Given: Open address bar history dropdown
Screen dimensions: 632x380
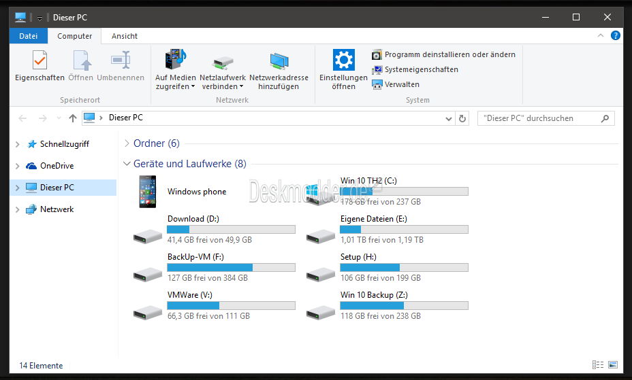Looking at the screenshot, I should (449, 119).
